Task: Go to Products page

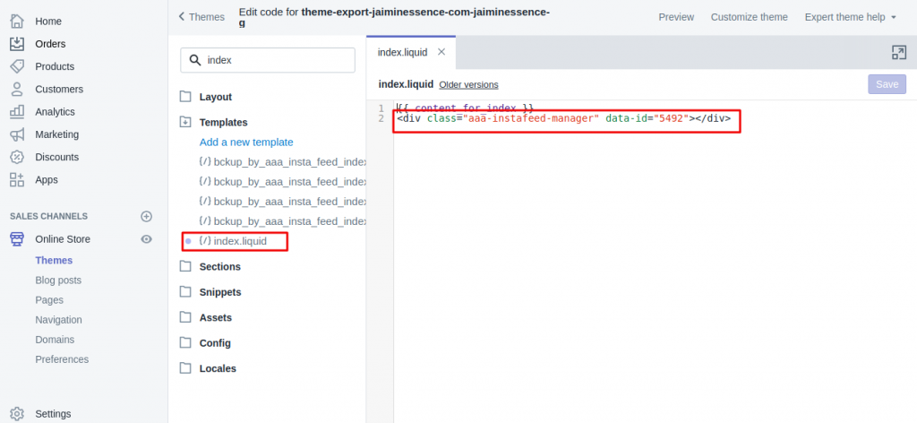Action: point(55,66)
